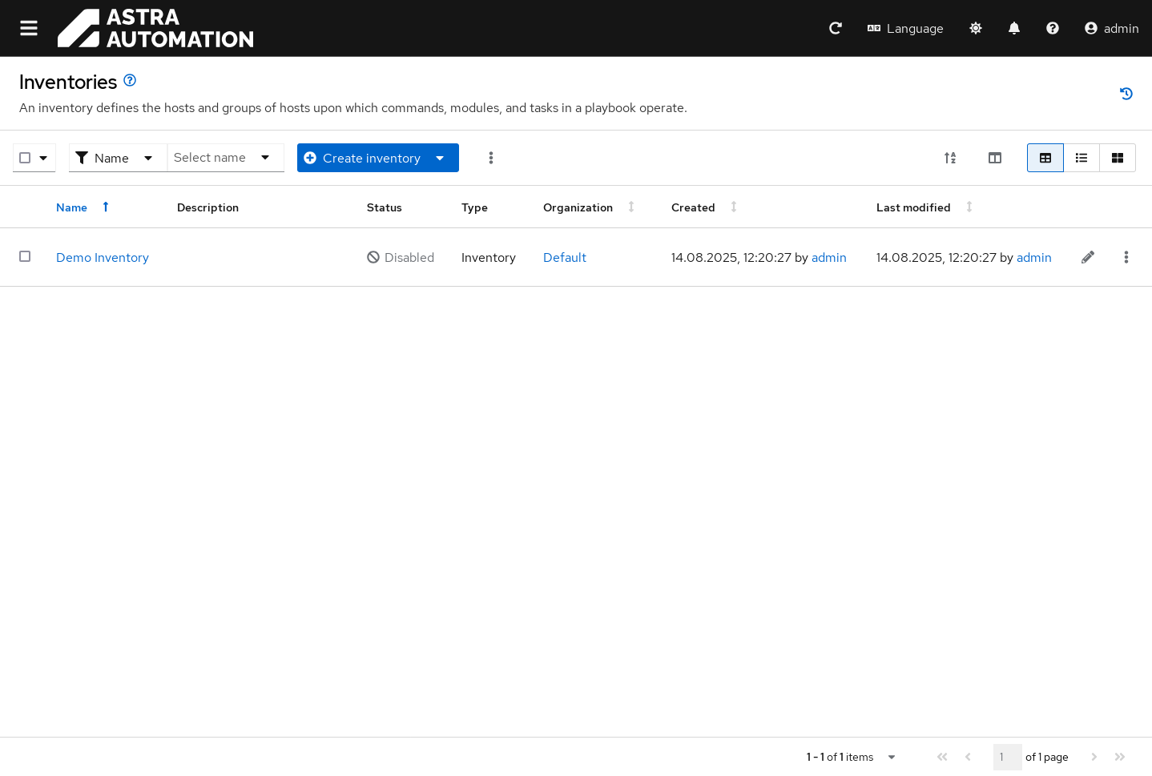The height and width of the screenshot is (776, 1152).
Task: Open the hamburger navigation menu
Action: coord(29,28)
